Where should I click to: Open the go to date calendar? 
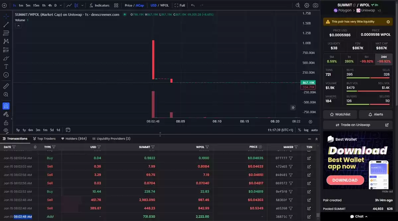pyautogui.click(x=68, y=130)
